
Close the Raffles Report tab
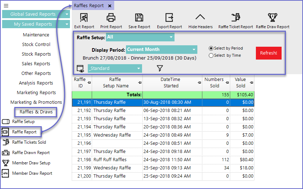click(110, 6)
